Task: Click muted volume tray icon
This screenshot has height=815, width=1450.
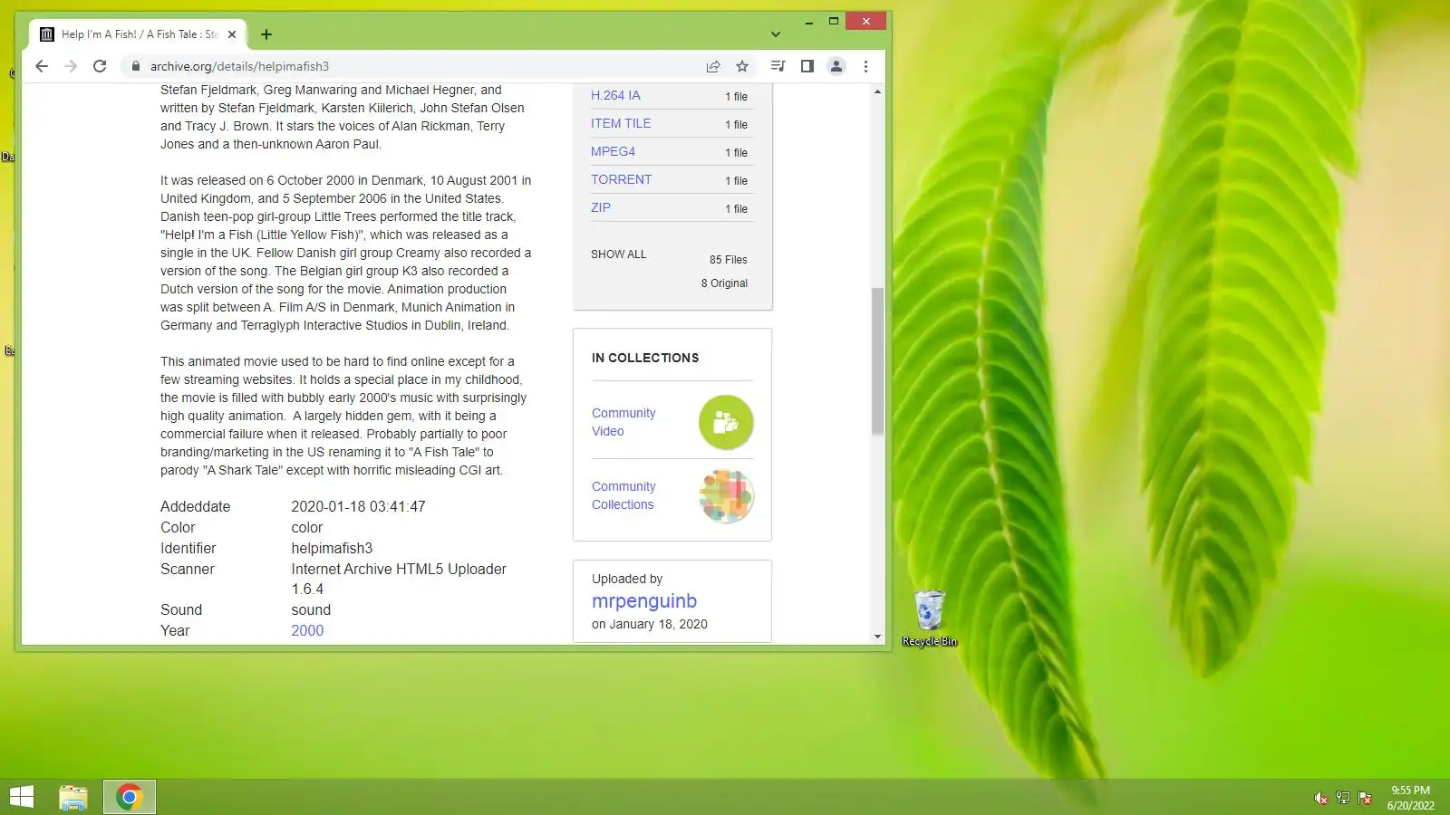Action: click(x=1321, y=798)
